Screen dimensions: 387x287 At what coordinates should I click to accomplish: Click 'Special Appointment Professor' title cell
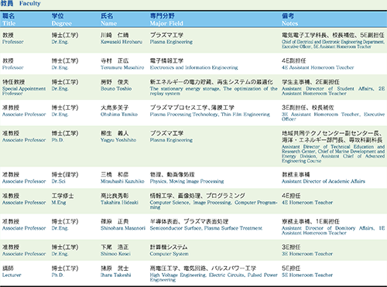tap(24, 91)
